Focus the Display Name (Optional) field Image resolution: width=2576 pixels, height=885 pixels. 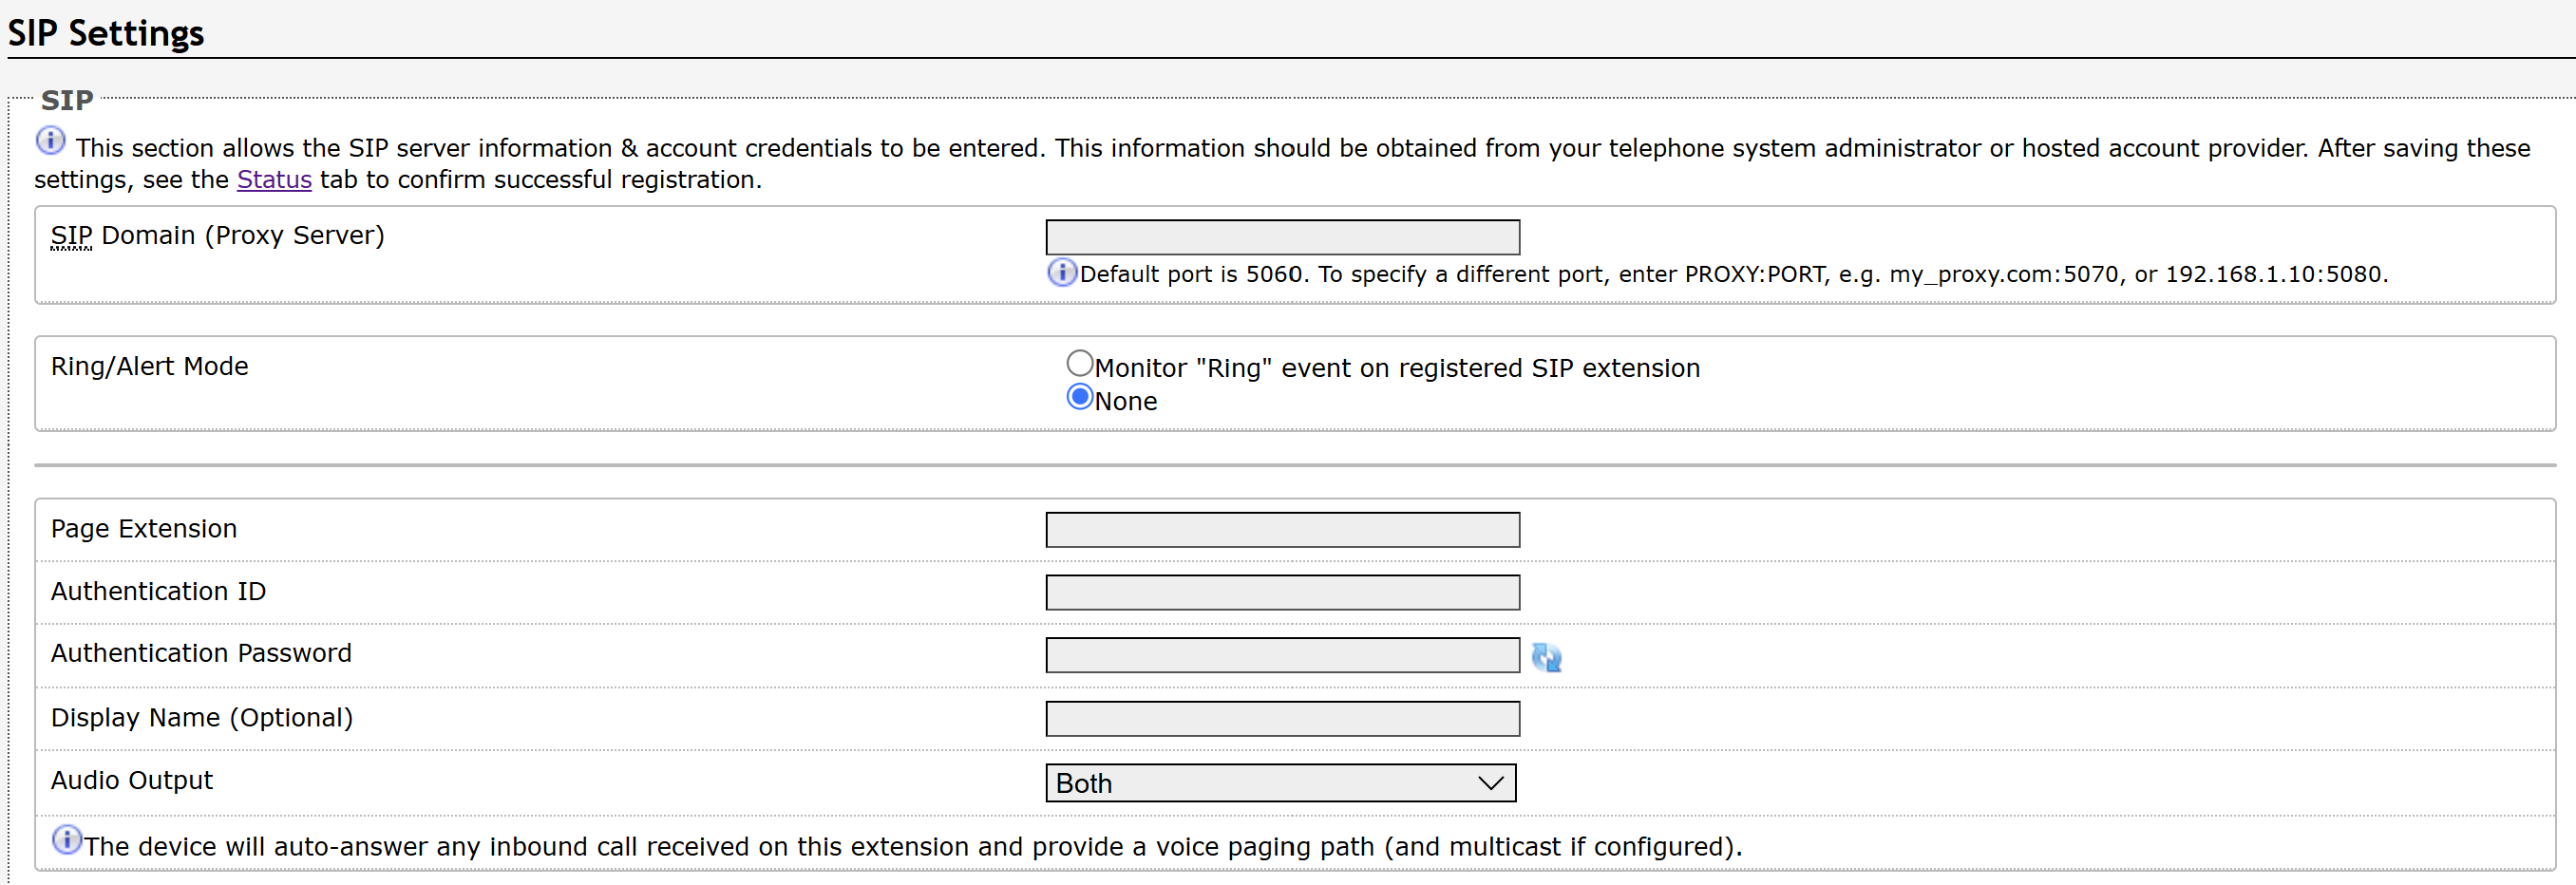point(1282,719)
